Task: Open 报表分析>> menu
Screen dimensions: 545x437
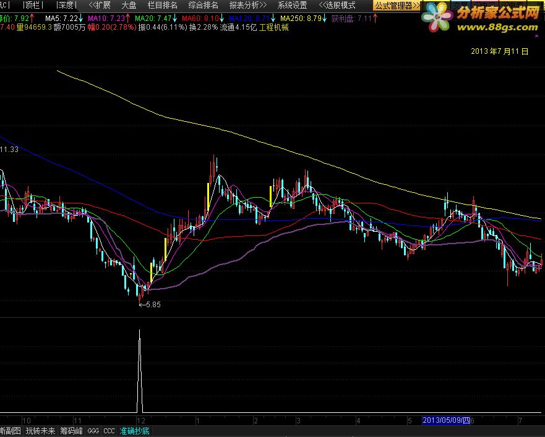Action: (x=248, y=5)
